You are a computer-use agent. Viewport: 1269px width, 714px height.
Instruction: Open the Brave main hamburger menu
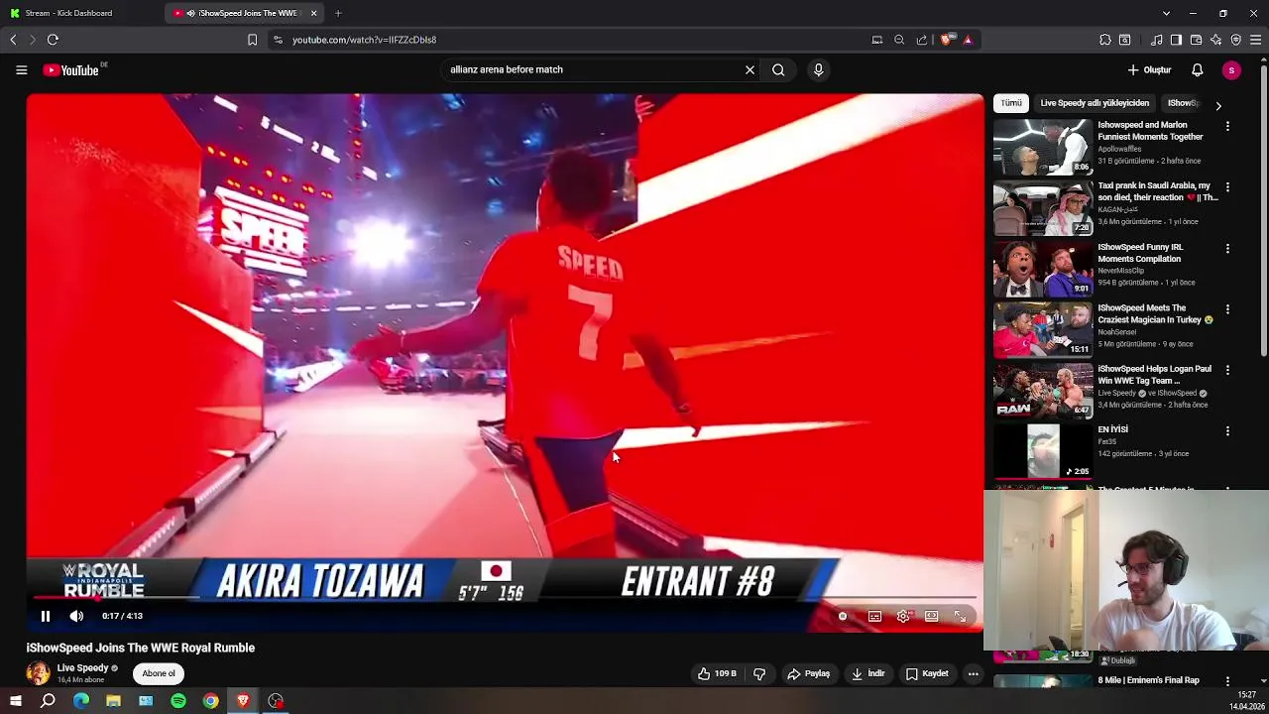pyautogui.click(x=1256, y=40)
